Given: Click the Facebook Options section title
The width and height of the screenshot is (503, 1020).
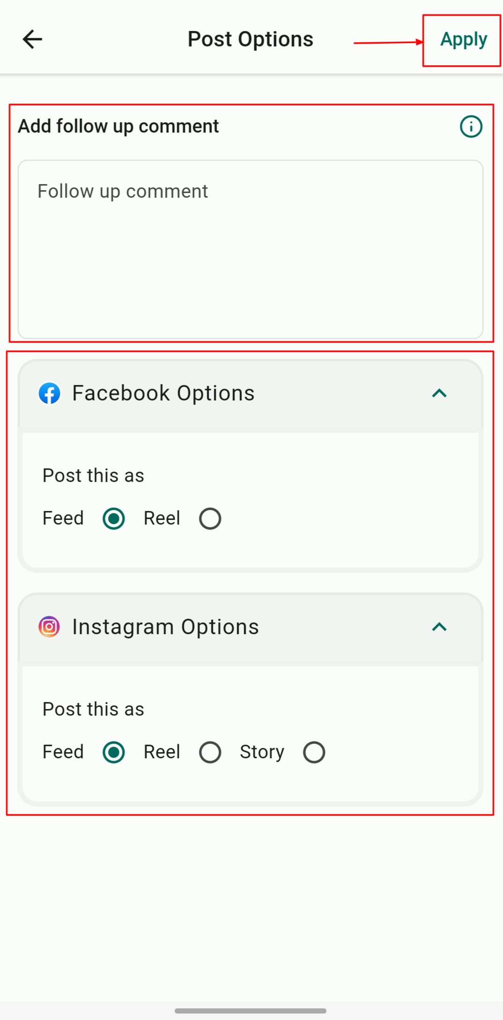Looking at the screenshot, I should coord(163,393).
